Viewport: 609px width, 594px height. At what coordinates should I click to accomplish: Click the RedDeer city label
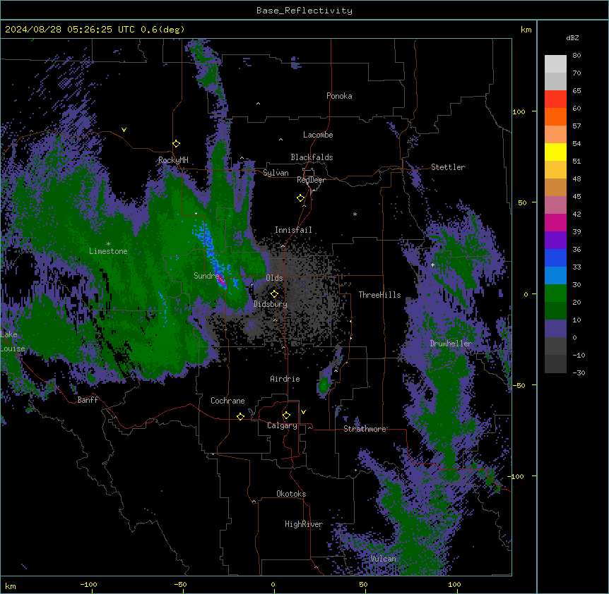pyautogui.click(x=311, y=180)
